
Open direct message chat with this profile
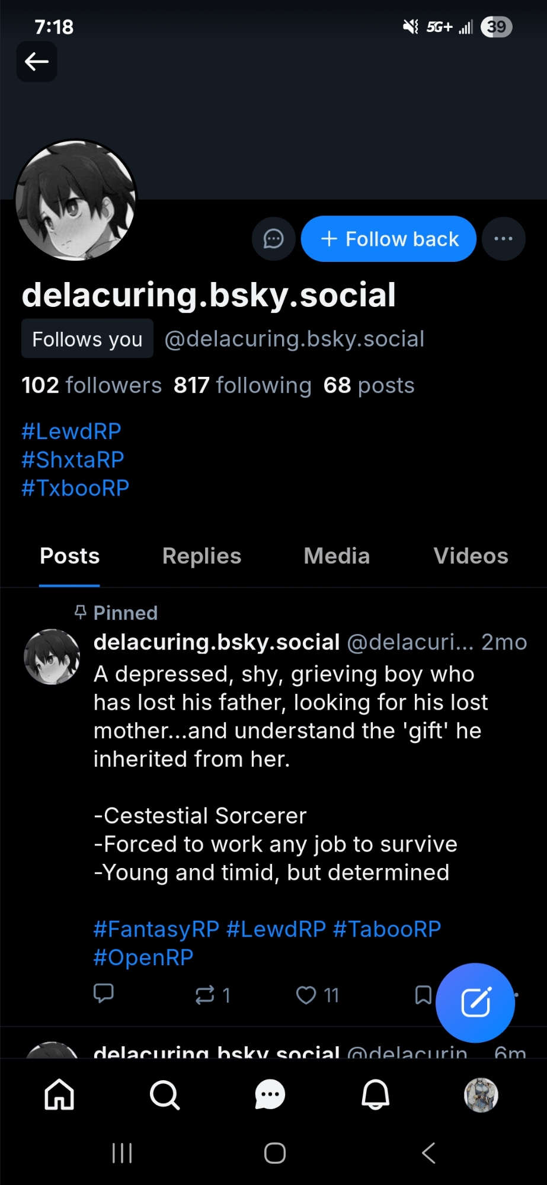(273, 239)
